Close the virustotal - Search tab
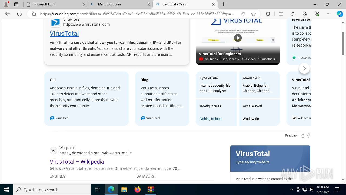346x195 pixels. pos(213,4)
